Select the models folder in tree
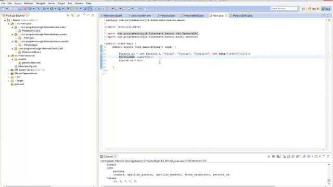333x187 pixels. pos(22,59)
